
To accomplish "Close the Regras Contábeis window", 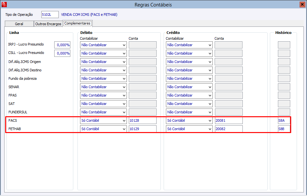I will (302, 5).
